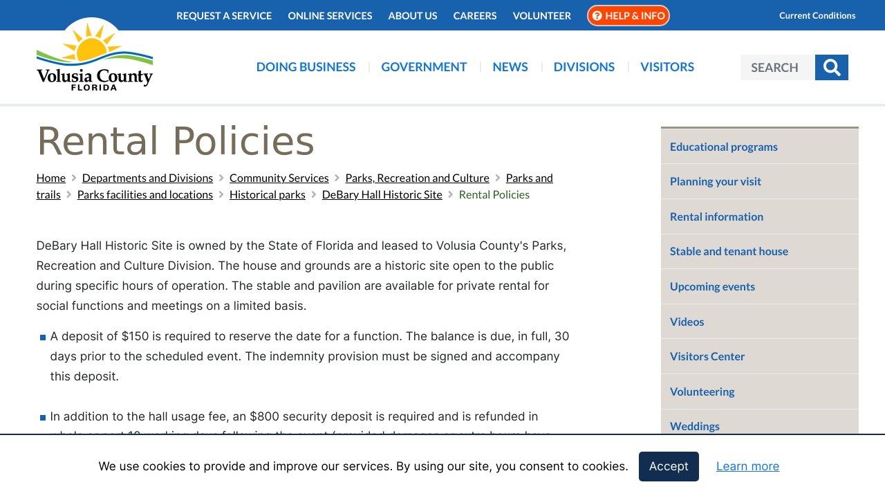
Task: Open Community Services breadcrumb
Action: click(x=279, y=178)
